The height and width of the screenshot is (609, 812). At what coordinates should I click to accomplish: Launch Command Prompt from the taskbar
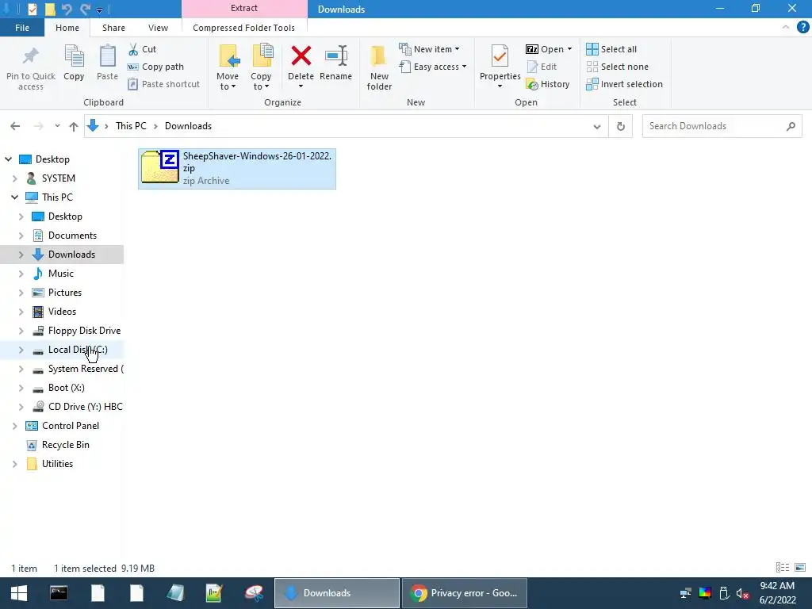(x=59, y=593)
